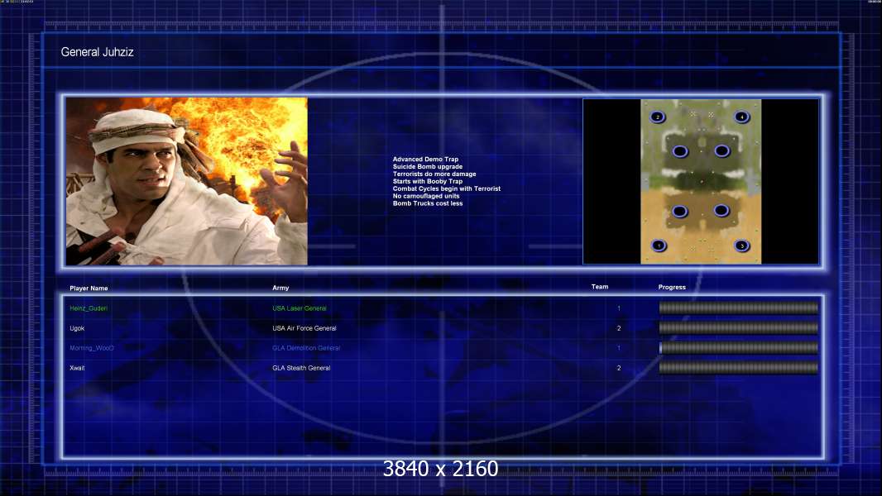
Task: Click the General Juhziz title text
Action: tap(98, 52)
